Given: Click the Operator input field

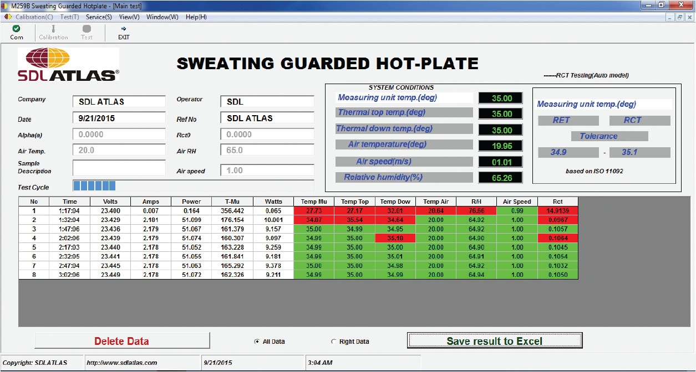Looking at the screenshot, I should click(267, 101).
